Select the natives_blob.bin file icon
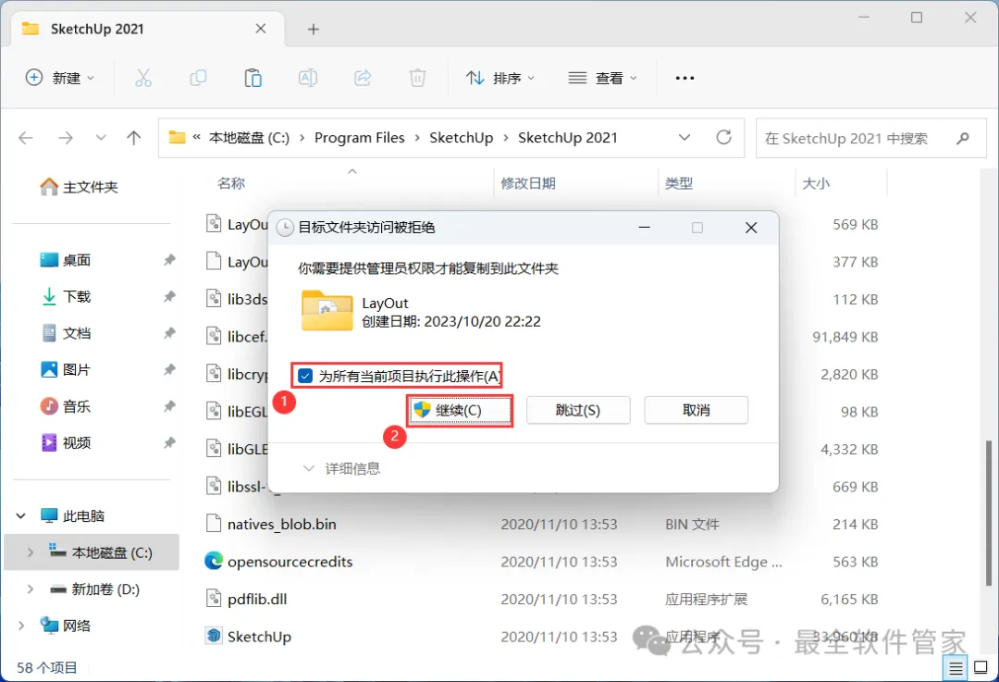The height and width of the screenshot is (682, 999). (x=214, y=523)
